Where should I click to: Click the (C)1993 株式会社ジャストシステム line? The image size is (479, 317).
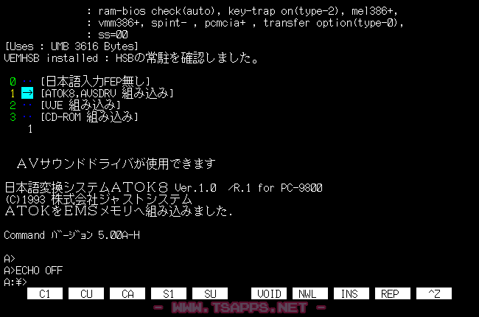point(98,199)
